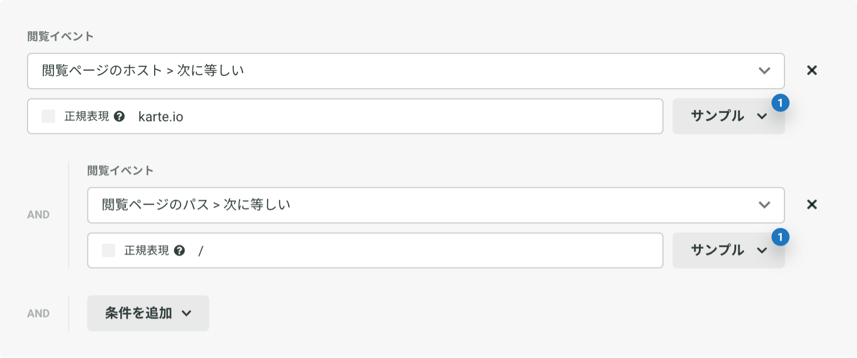
Task: Click chevron arrow in path condition dropdown
Action: [x=764, y=205]
